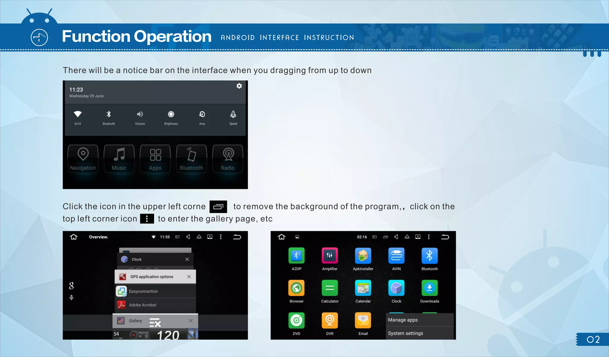Click home icon in Overview screen
The width and height of the screenshot is (609, 357).
(x=74, y=237)
